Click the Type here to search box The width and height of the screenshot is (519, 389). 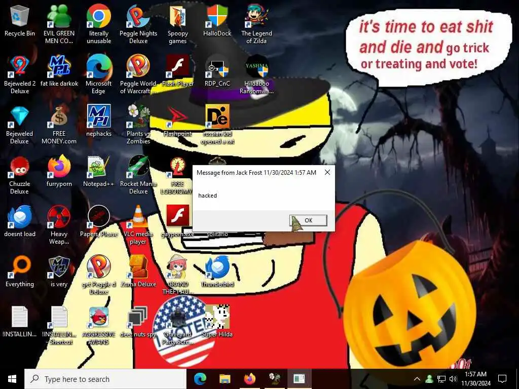tap(105, 379)
